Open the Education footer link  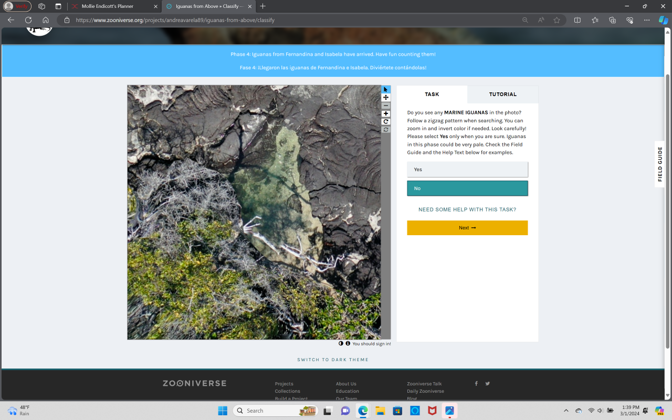348,391
